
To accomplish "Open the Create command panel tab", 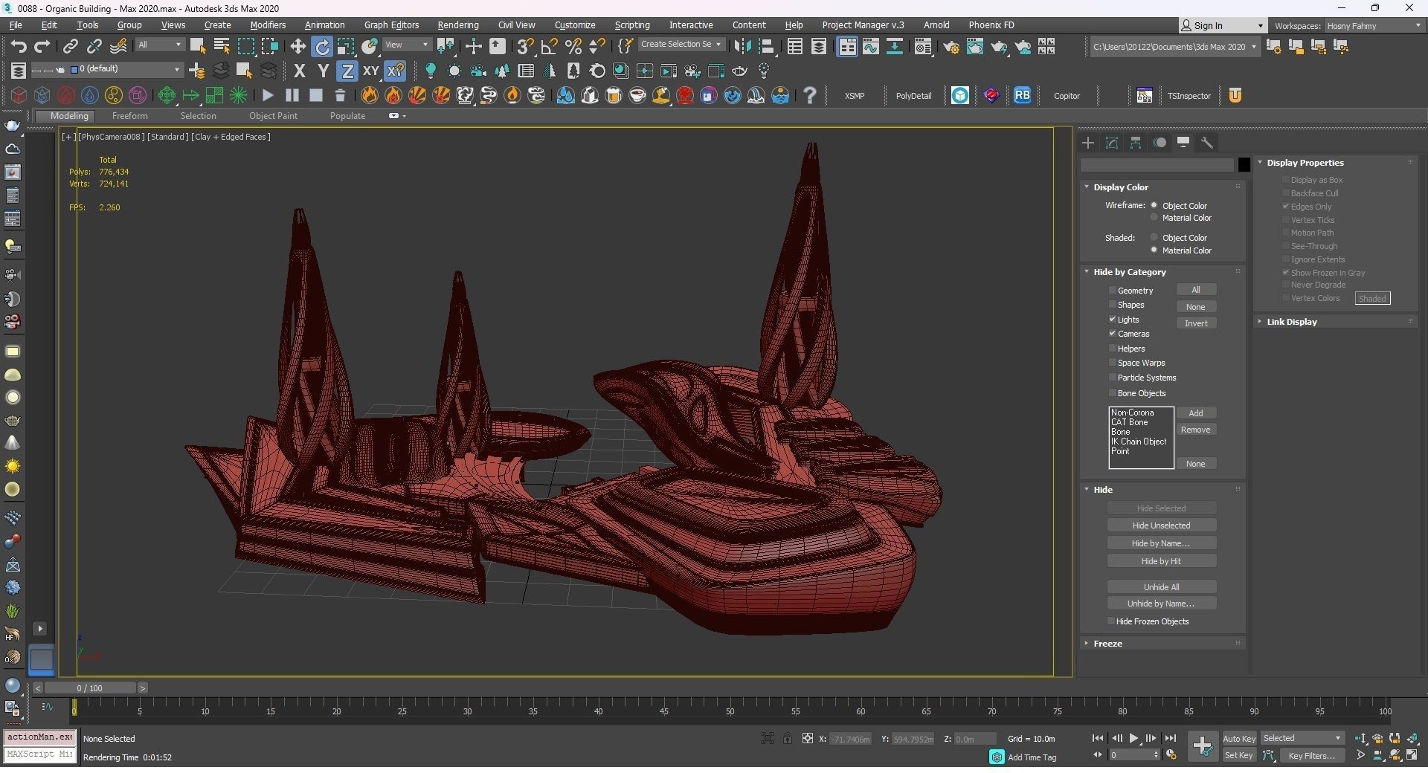I will pos(1088,143).
